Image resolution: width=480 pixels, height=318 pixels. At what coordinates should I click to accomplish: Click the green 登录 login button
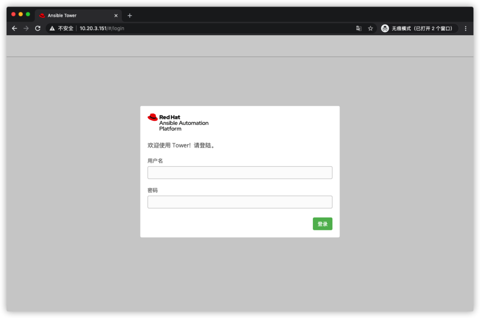point(322,224)
